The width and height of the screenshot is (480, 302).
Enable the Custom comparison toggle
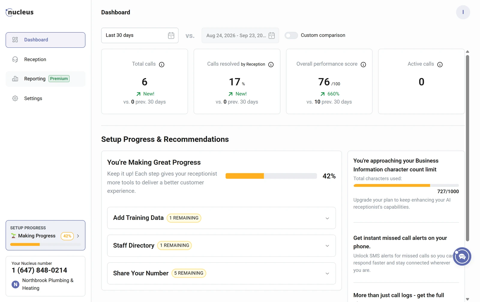pos(291,35)
